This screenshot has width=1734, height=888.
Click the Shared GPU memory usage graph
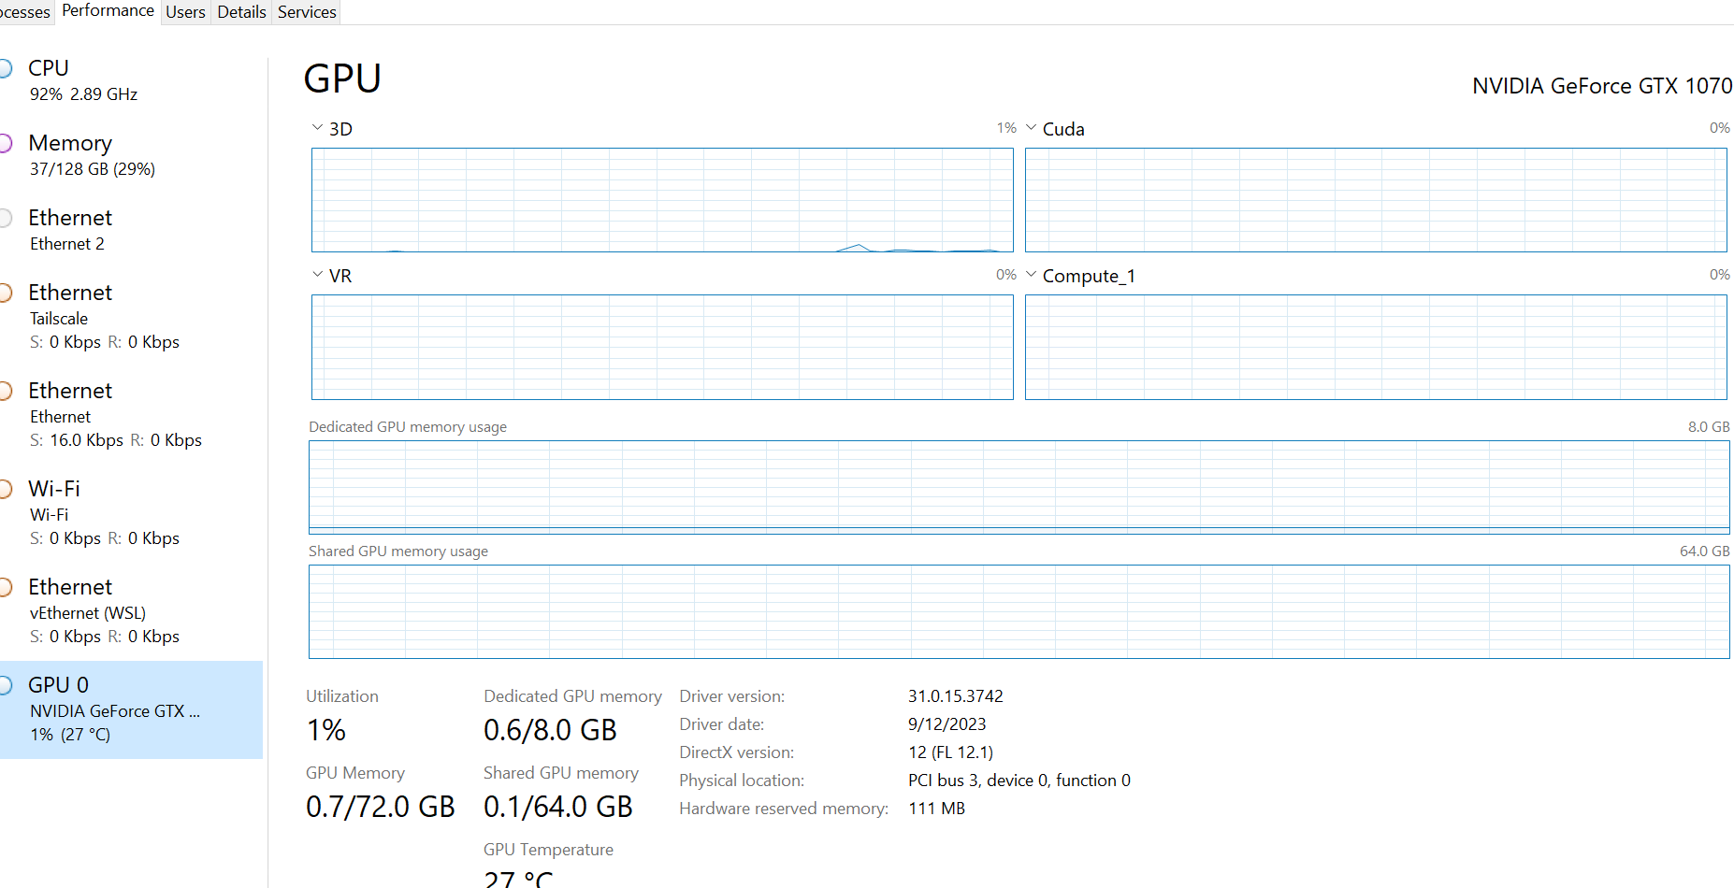1019,611
